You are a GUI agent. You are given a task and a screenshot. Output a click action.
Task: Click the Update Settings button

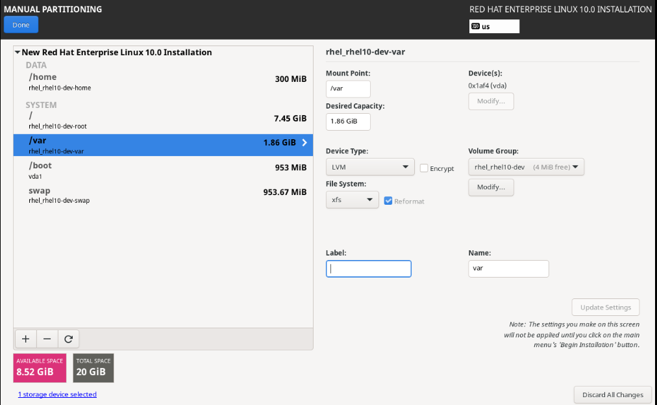[x=606, y=307]
